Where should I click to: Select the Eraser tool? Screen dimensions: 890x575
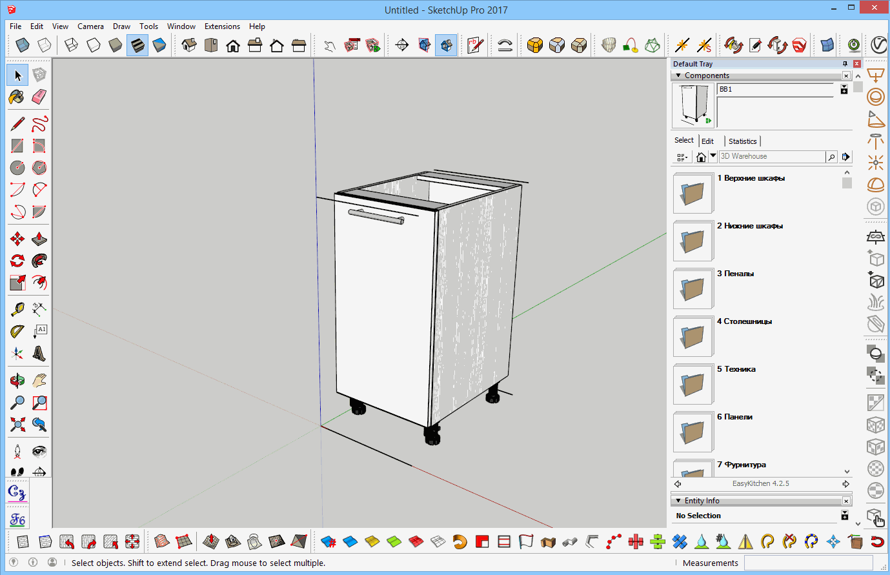(39, 97)
